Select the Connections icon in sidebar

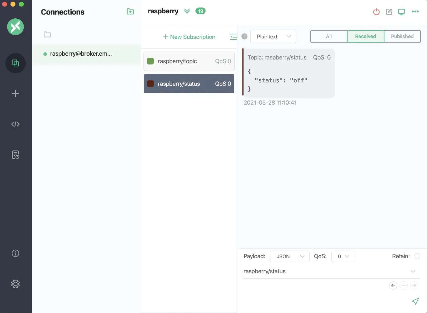point(16,63)
